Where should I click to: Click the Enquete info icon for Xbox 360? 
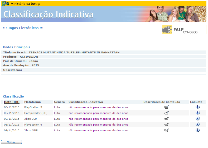(x=198, y=119)
